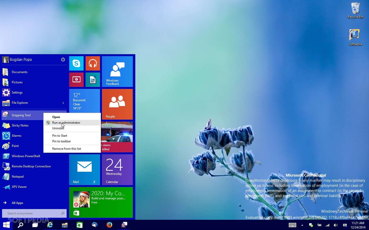Show hidden tray icons arrow
This screenshot has height=230, width=369.
(302, 225)
